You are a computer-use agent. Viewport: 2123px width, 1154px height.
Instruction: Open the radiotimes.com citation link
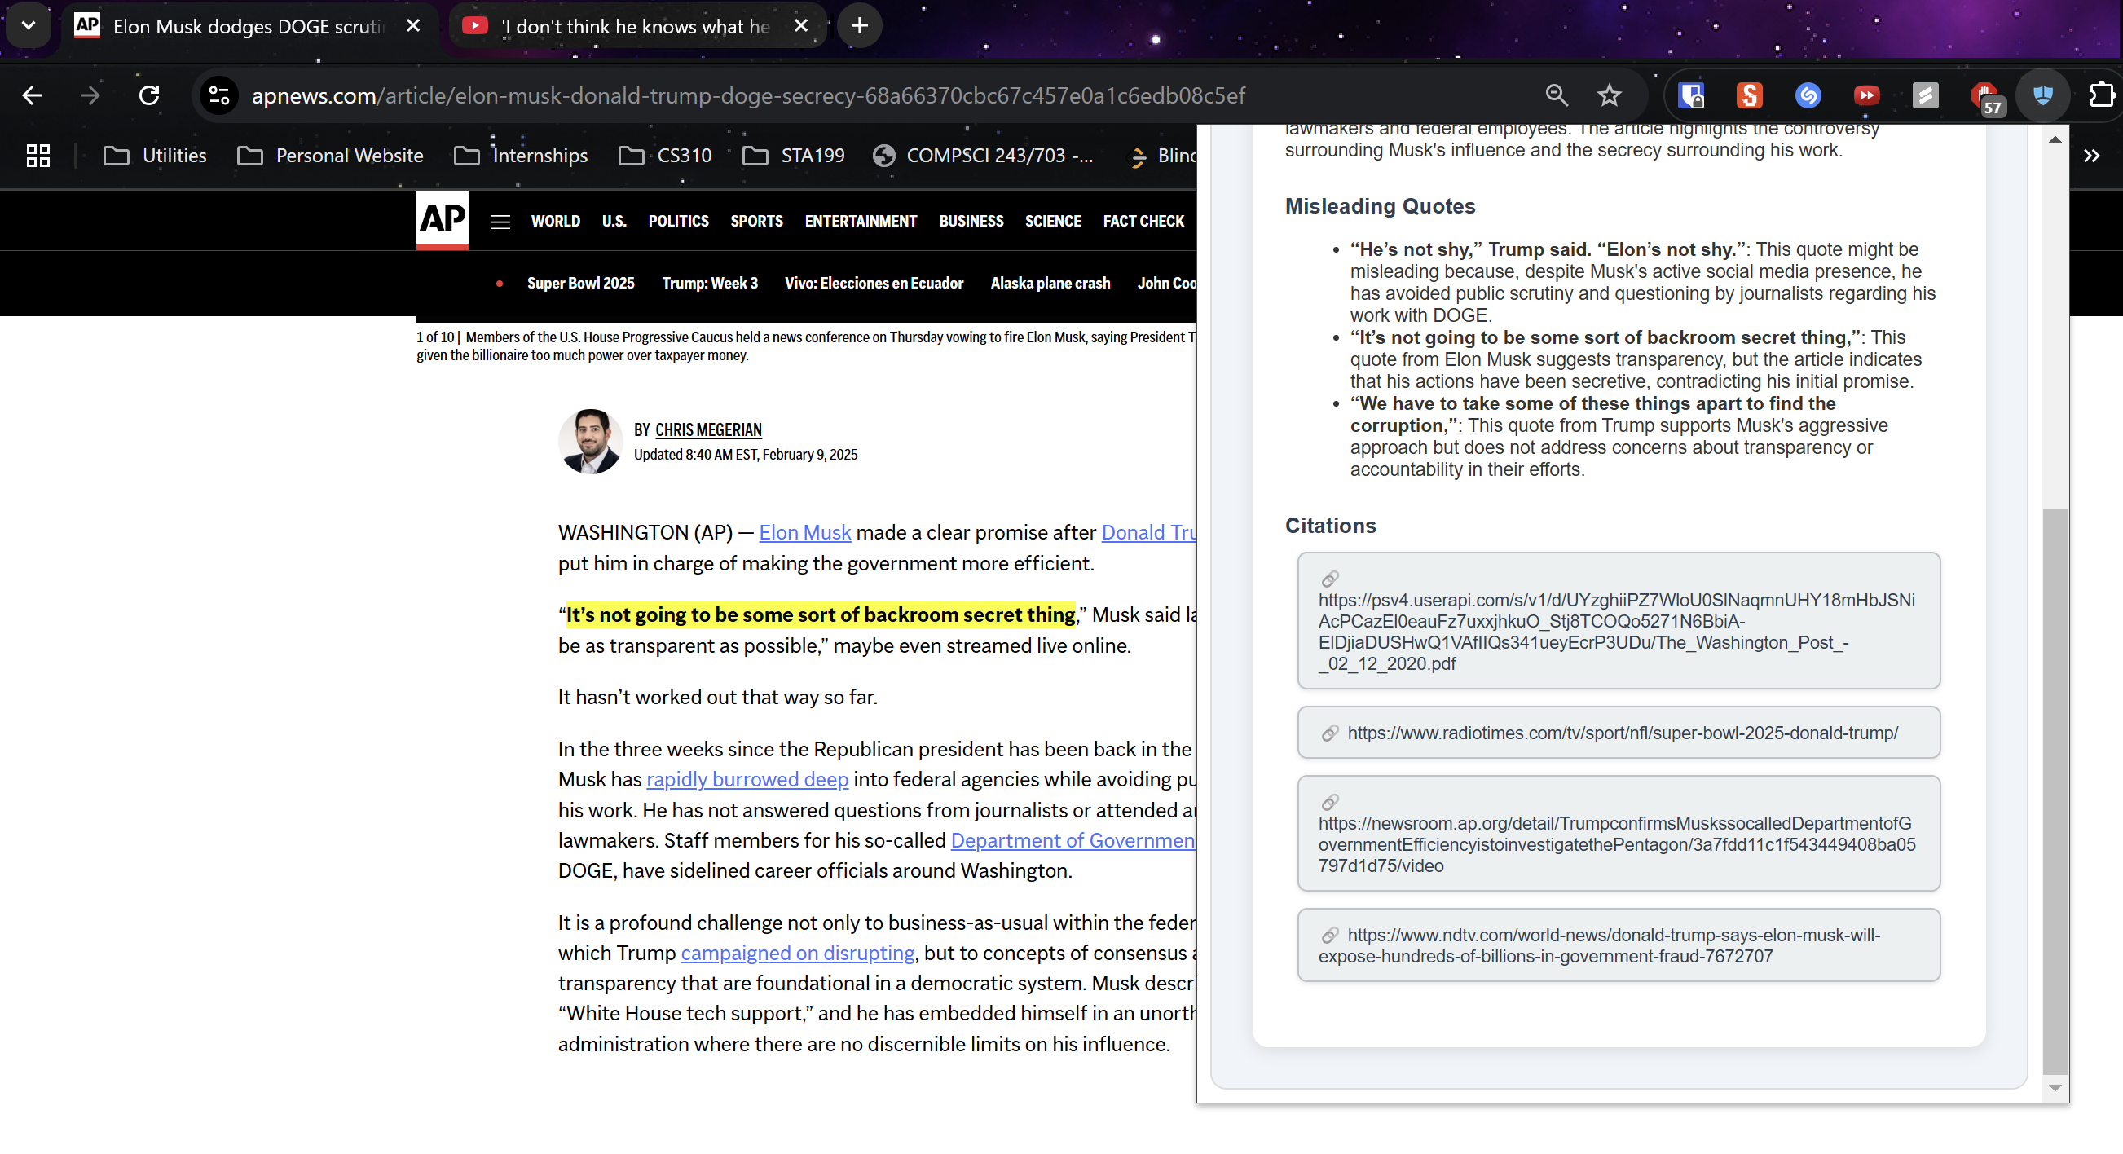click(x=1621, y=733)
